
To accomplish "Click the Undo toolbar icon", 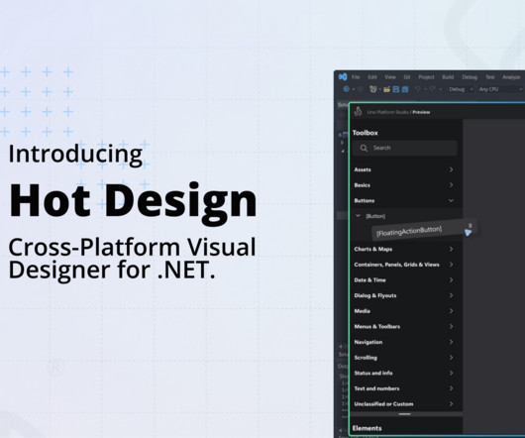I will click(417, 89).
